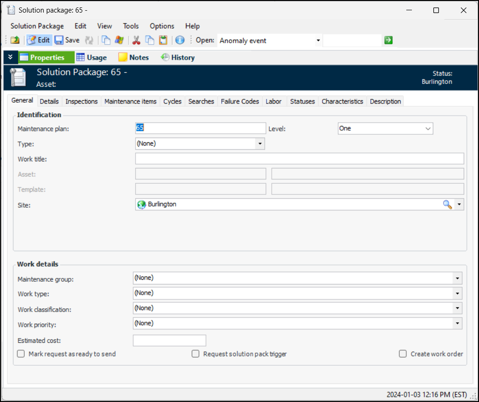Open the Work type dropdown
The width and height of the screenshot is (479, 402).
point(458,293)
